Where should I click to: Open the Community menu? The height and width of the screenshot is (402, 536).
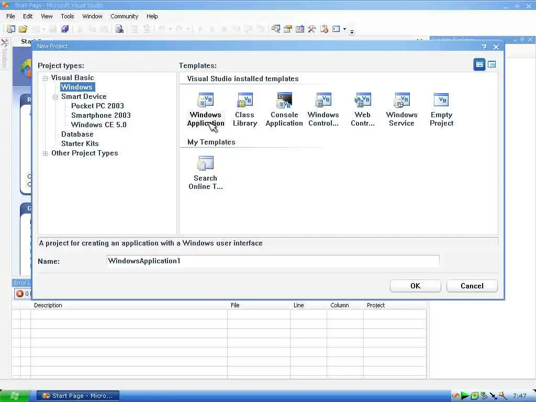125,16
